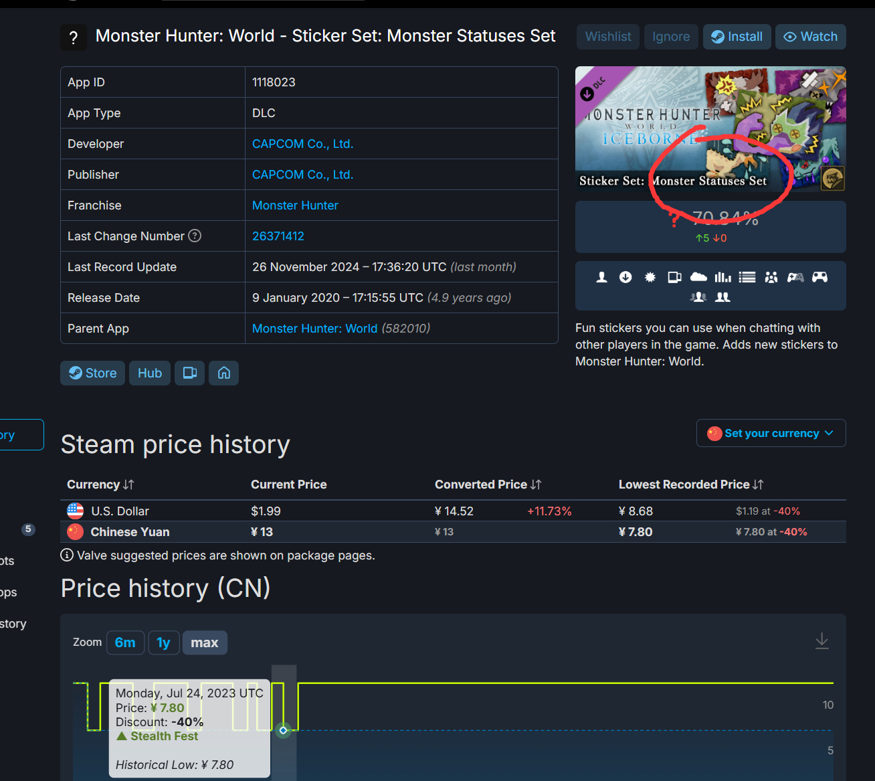This screenshot has height=781, width=875.
Task: Click the $1.19 at -40% lowest price
Action: pyautogui.click(x=768, y=511)
